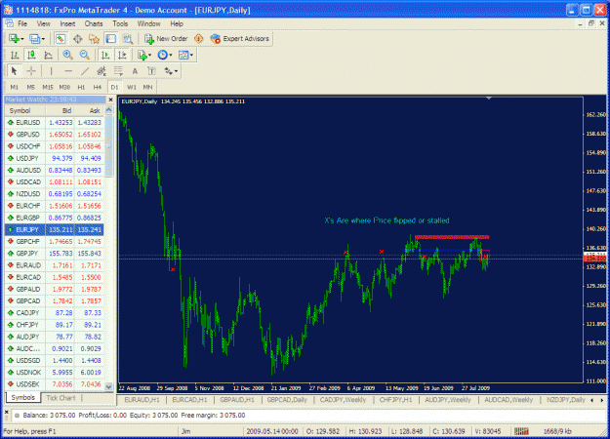
Task: Select the GBPJPY row in Market Watch
Action: point(55,254)
